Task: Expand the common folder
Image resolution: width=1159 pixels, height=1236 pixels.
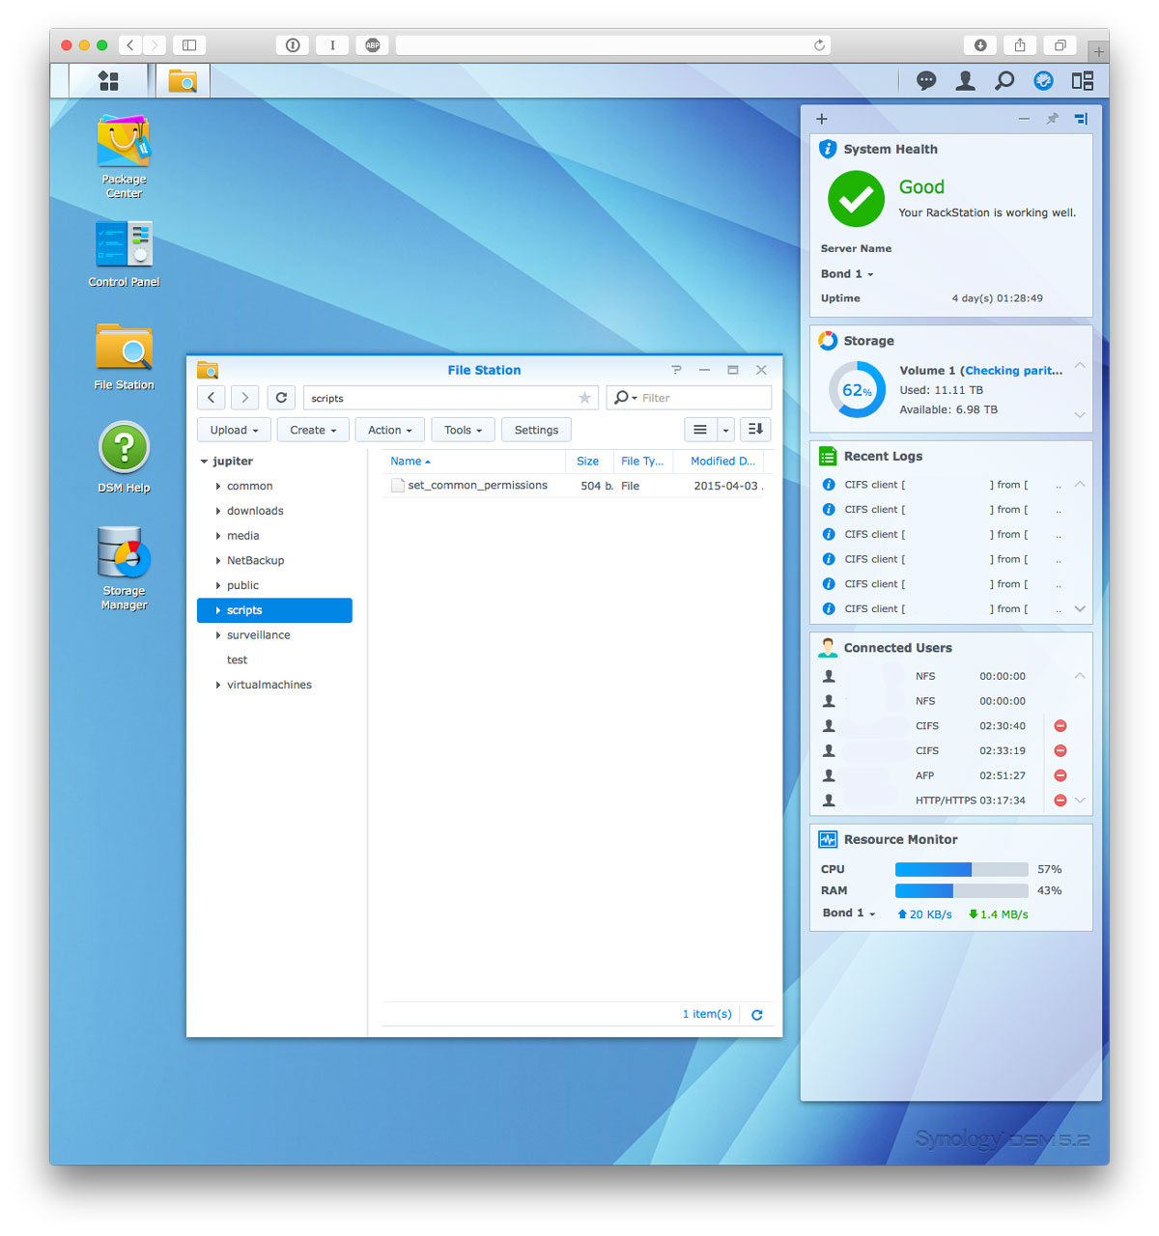Action: click(x=218, y=487)
